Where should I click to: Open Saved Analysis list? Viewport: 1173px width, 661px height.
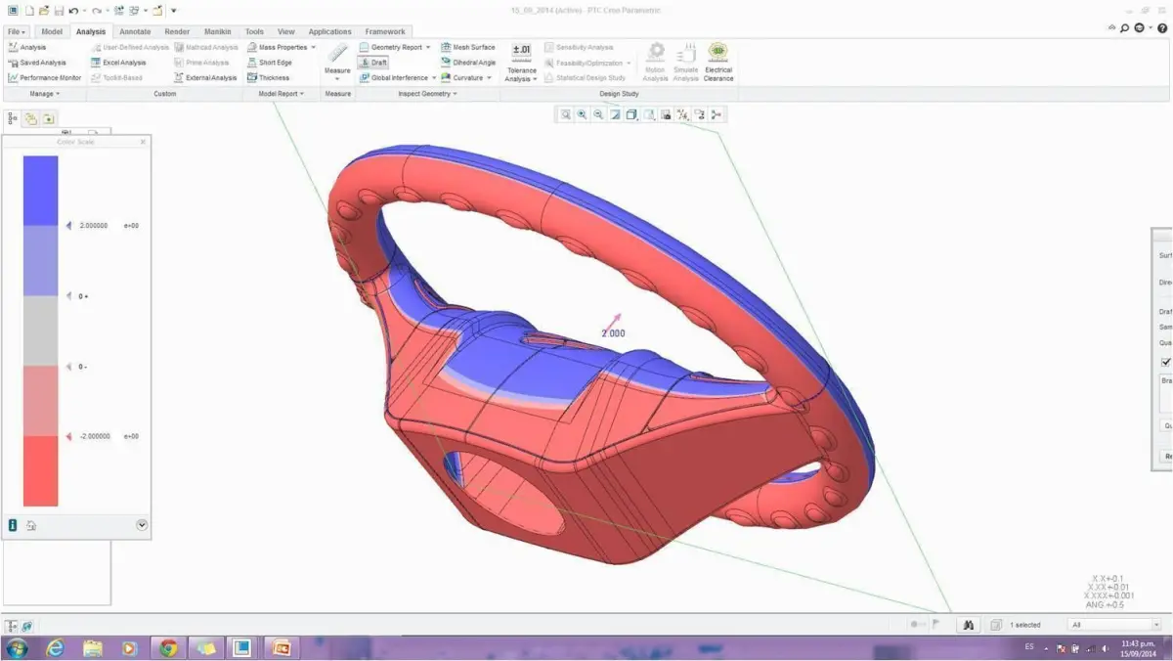tap(37, 63)
